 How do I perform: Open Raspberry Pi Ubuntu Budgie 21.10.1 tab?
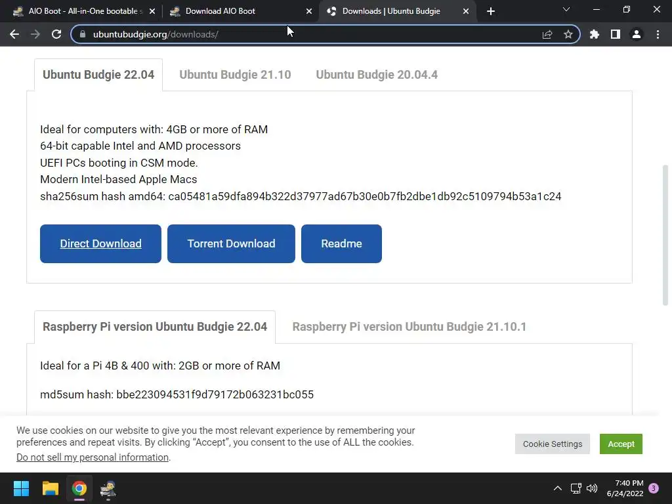click(x=409, y=327)
